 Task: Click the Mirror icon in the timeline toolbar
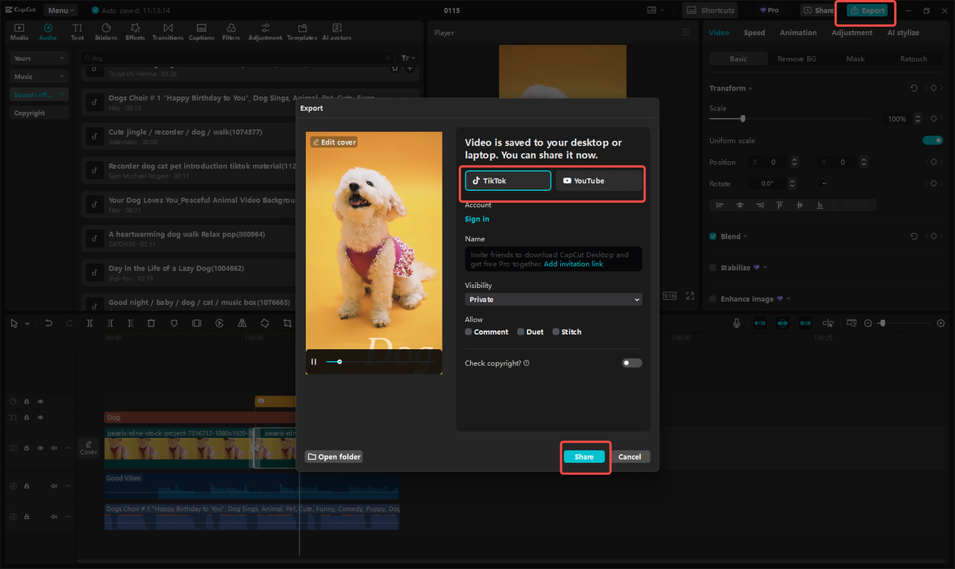coord(242,323)
